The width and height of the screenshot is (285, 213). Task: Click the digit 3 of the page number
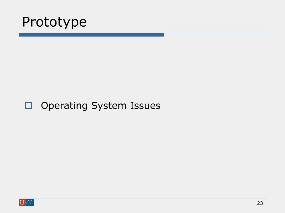(261, 203)
